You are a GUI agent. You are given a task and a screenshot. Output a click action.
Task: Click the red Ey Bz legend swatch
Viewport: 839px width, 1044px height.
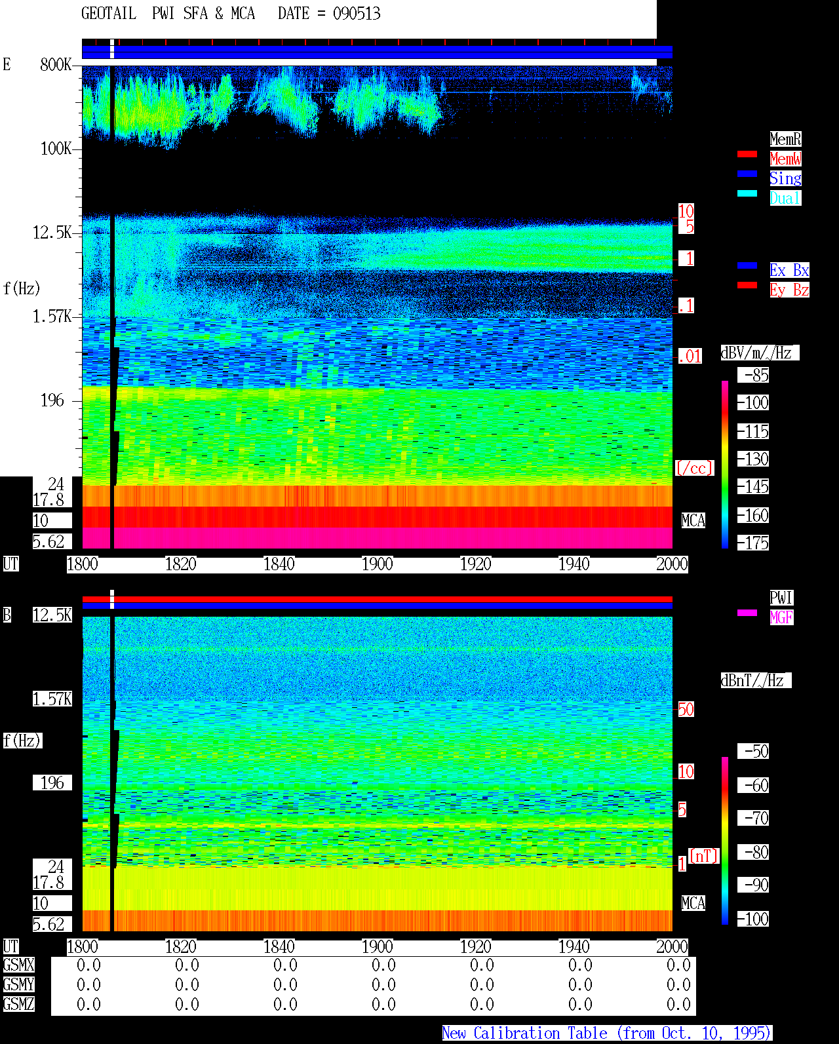coord(747,285)
